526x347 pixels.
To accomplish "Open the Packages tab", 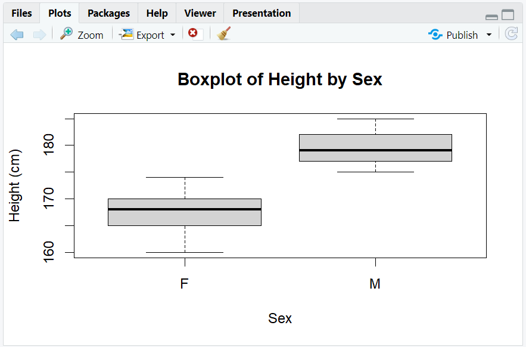I will [108, 13].
